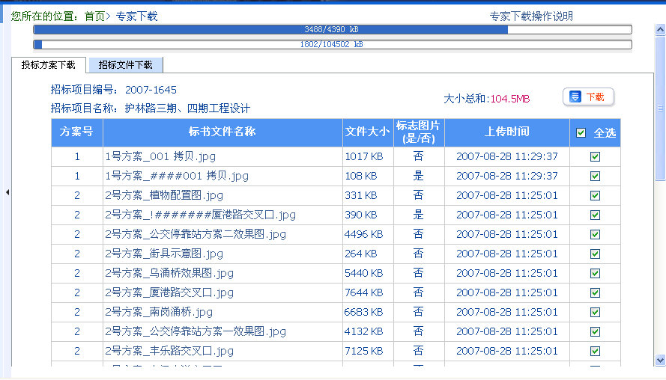Click the 1802/104502 kB progress bar

pyautogui.click(x=333, y=44)
